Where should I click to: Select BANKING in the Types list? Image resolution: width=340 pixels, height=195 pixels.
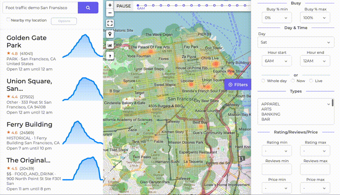tap(271, 114)
